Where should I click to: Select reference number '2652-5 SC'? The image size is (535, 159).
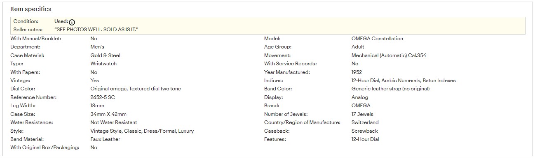point(103,97)
